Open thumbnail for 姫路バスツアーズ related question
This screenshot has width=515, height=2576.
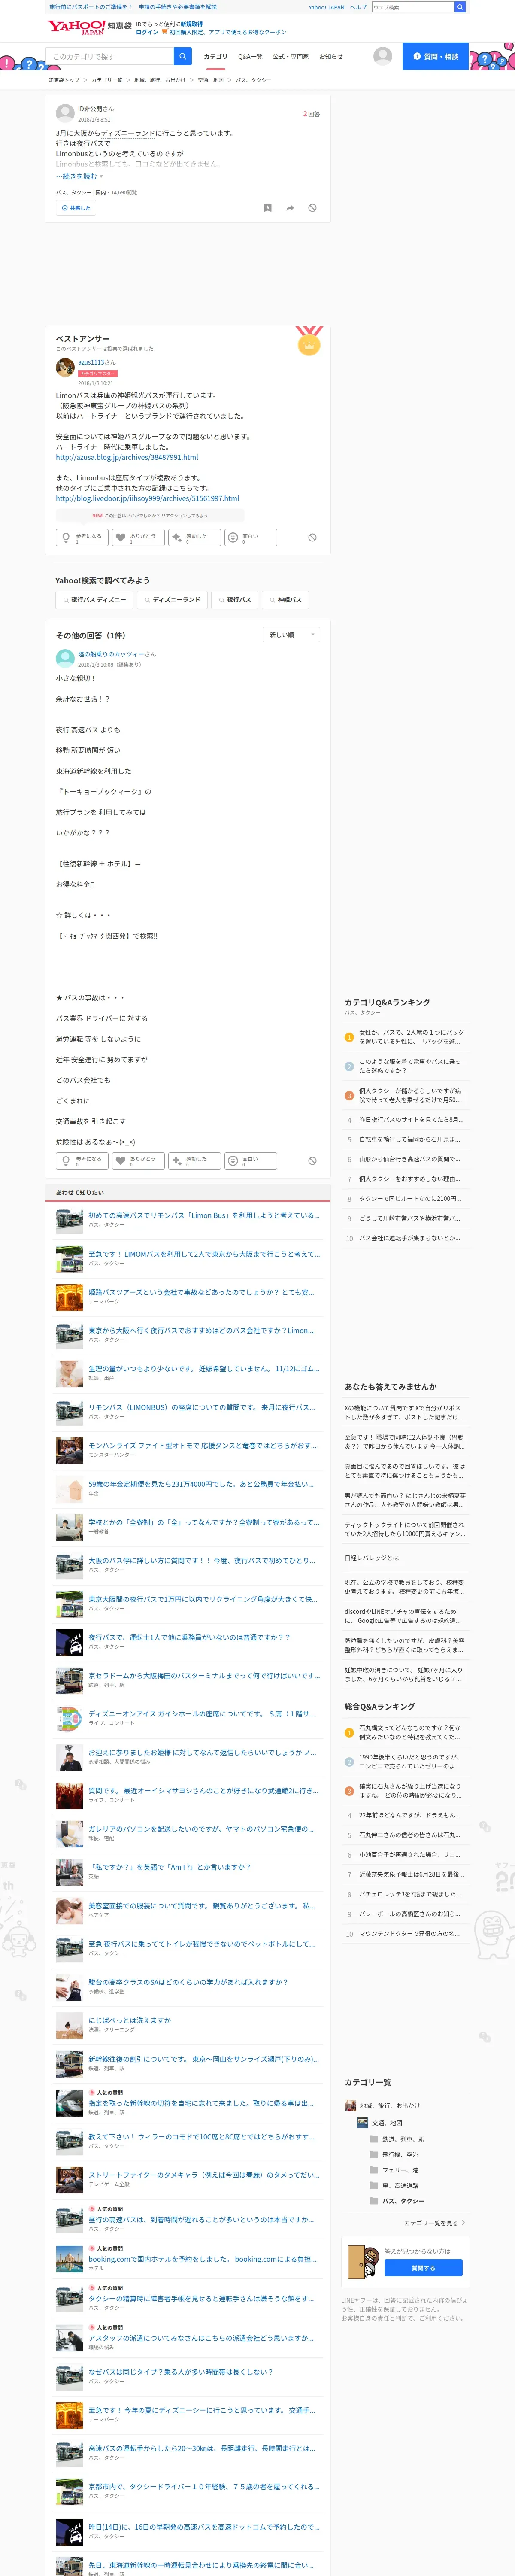click(69, 1297)
